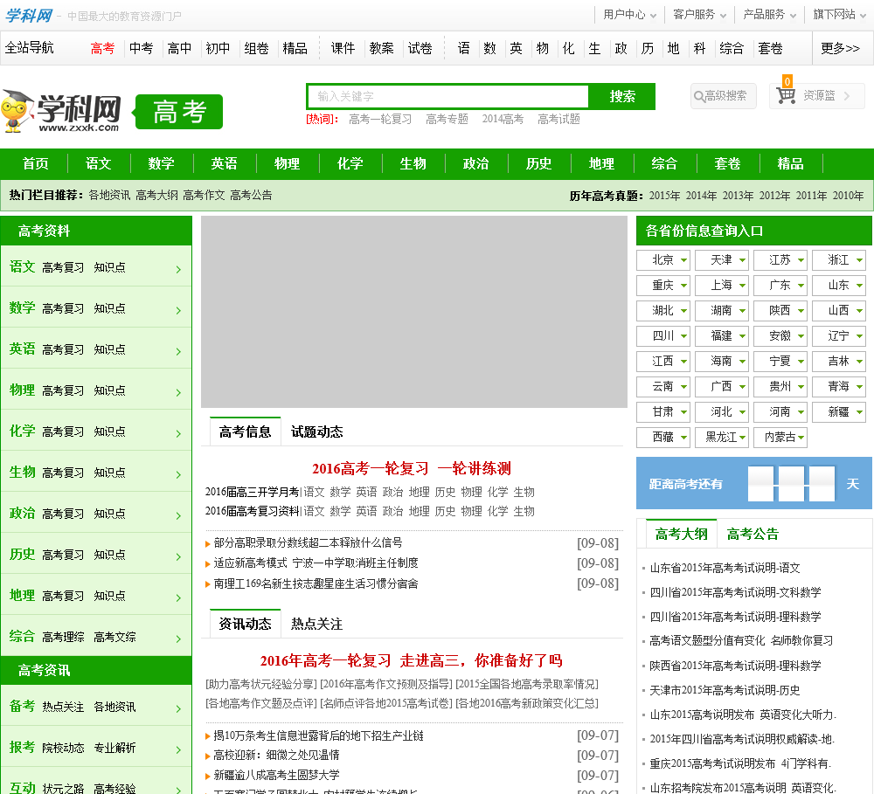Focus the keyword search input field
The width and height of the screenshot is (874, 794).
tap(448, 96)
